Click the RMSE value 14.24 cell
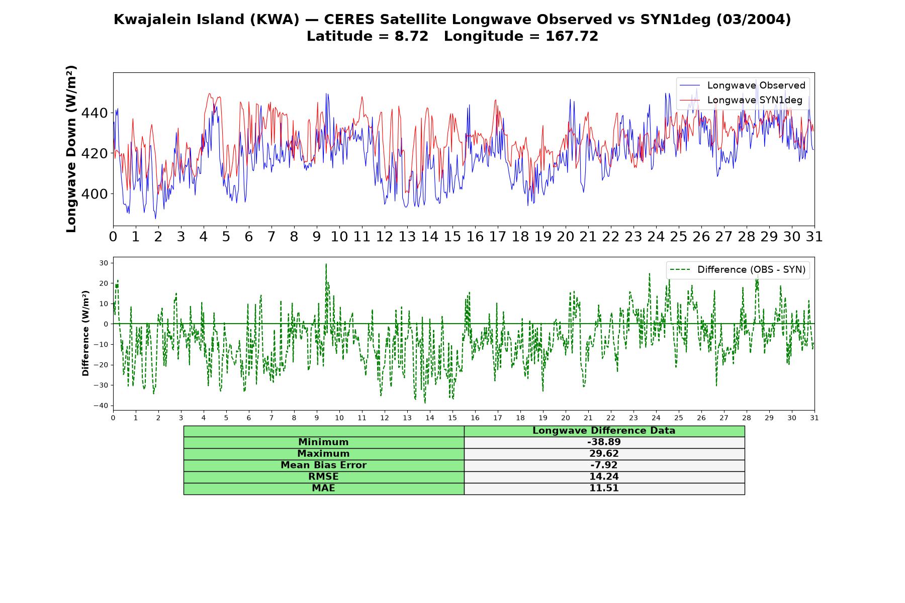Image resolution: width=905 pixels, height=603 pixels. [x=604, y=477]
